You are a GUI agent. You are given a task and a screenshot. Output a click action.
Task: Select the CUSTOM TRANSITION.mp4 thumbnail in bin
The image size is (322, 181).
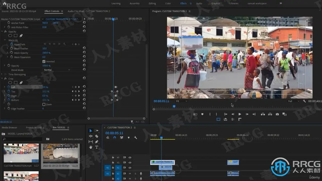[x=21, y=153]
